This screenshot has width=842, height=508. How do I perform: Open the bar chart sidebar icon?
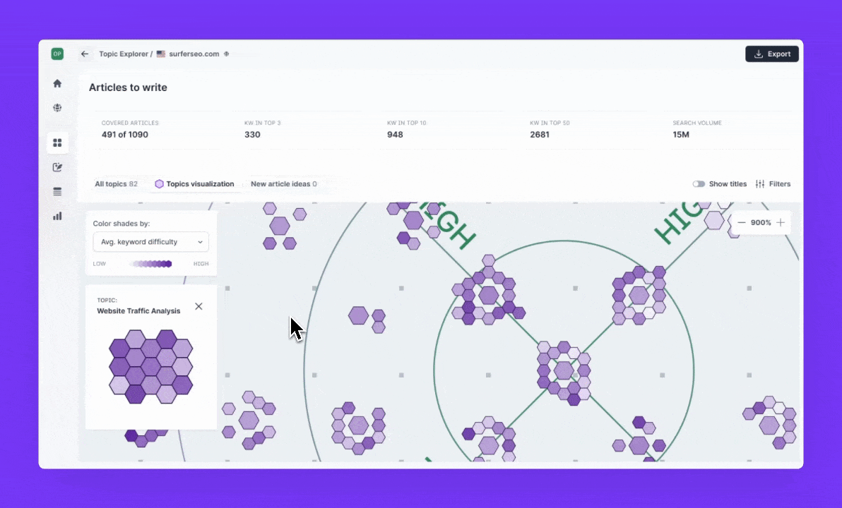click(x=57, y=216)
